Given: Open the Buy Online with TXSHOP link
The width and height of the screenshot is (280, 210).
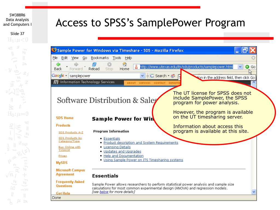Looking at the screenshot, I should (69, 148).
